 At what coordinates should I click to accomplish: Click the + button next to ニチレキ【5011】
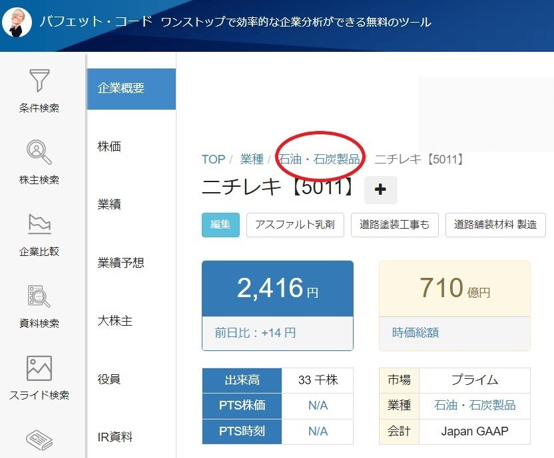(380, 190)
